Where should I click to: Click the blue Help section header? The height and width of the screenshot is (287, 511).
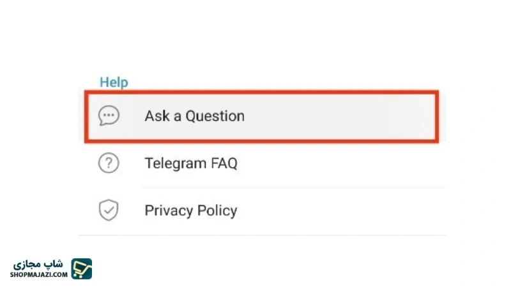point(114,82)
